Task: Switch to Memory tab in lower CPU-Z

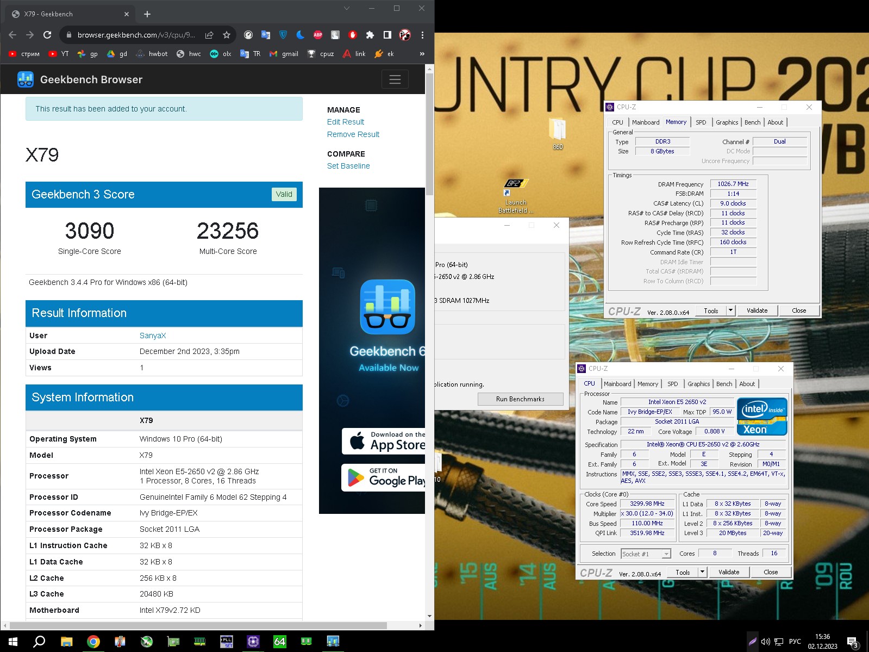Action: pos(648,384)
